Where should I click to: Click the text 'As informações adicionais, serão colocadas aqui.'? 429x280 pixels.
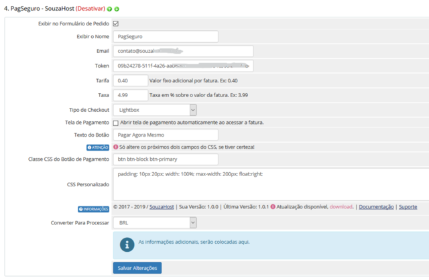coord(194,242)
